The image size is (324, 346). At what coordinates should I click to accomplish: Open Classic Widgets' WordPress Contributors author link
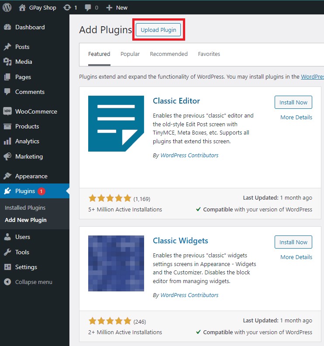pos(189,295)
